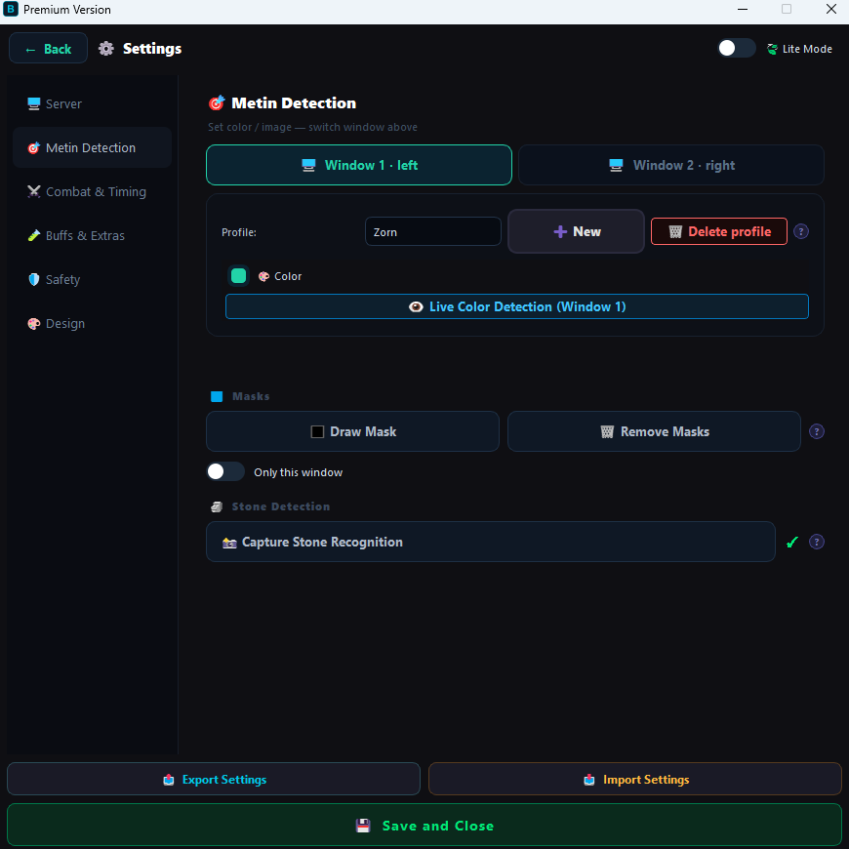Click the blue Masks section icon
Viewport: 849px width, 849px height.
pos(217,397)
